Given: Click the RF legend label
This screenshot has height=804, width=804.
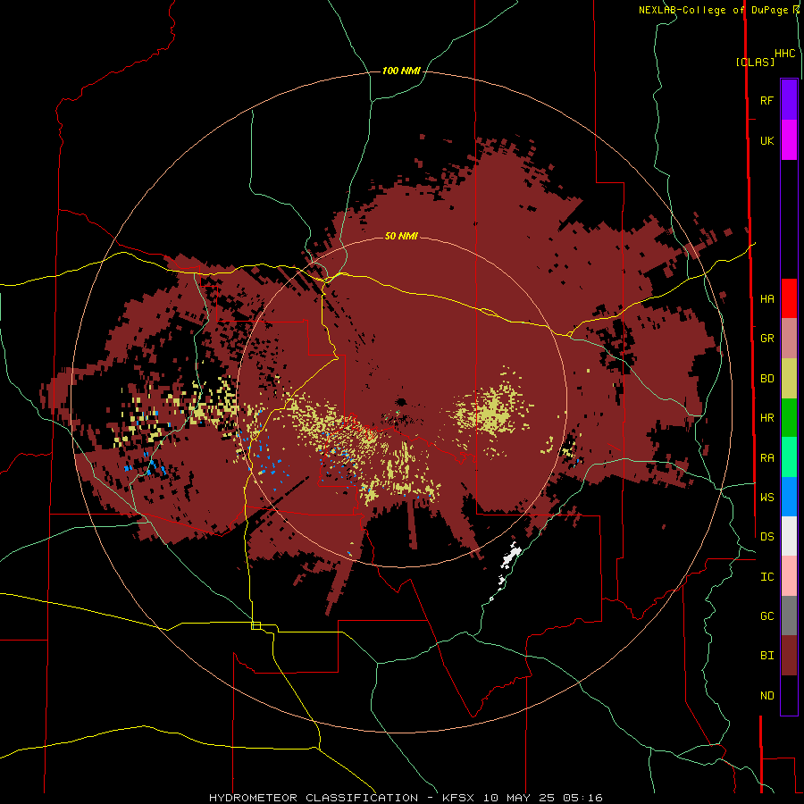Looking at the screenshot, I should tap(766, 100).
